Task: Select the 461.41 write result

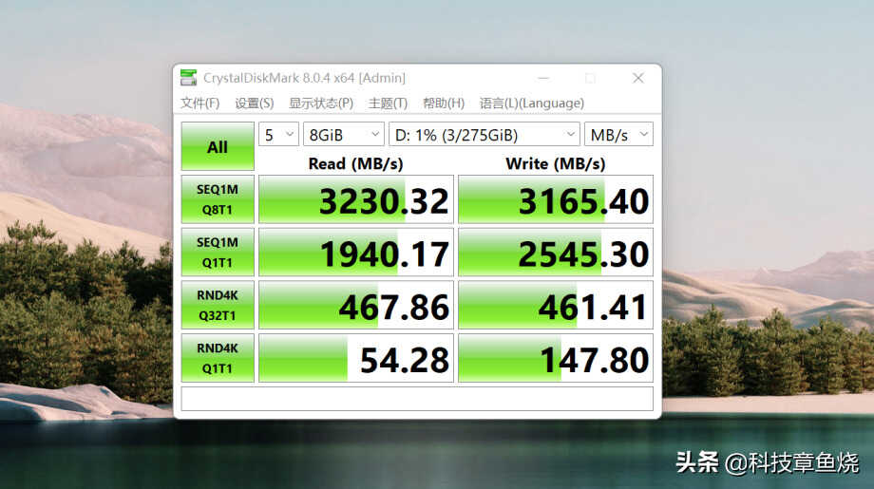Action: coord(556,305)
